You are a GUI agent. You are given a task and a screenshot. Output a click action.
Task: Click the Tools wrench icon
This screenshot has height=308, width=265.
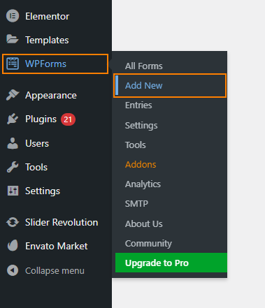13,167
